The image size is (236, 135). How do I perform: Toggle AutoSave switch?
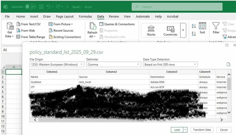pyautogui.click(x=31, y=7)
